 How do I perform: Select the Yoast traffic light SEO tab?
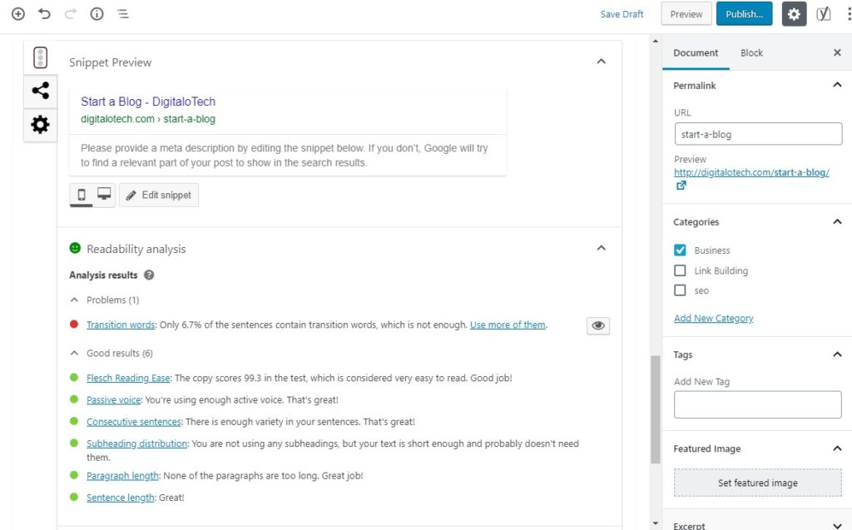pyautogui.click(x=40, y=57)
